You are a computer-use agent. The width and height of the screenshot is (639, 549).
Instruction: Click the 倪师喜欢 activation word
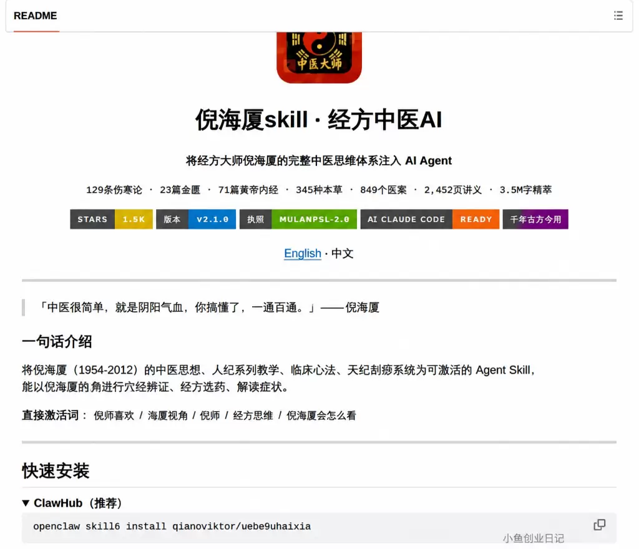click(114, 415)
